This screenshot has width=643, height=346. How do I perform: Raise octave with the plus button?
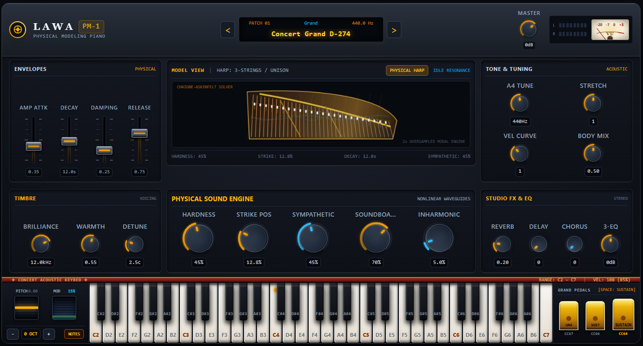(49, 334)
